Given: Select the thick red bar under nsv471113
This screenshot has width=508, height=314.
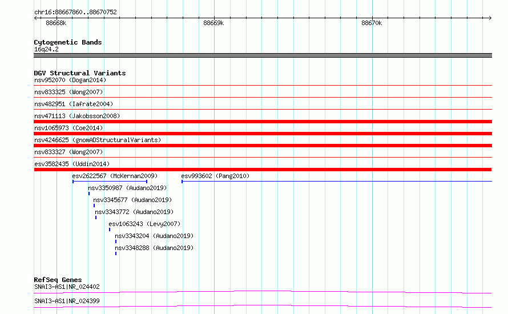Looking at the screenshot, I should click(x=263, y=122).
